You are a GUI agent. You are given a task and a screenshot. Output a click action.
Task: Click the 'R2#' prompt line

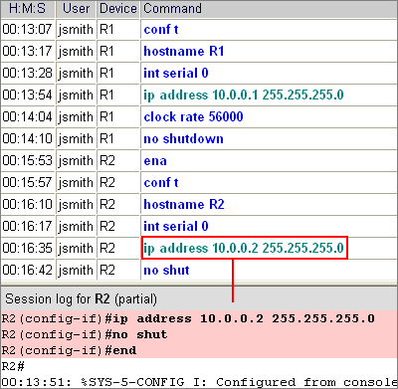click(x=13, y=367)
